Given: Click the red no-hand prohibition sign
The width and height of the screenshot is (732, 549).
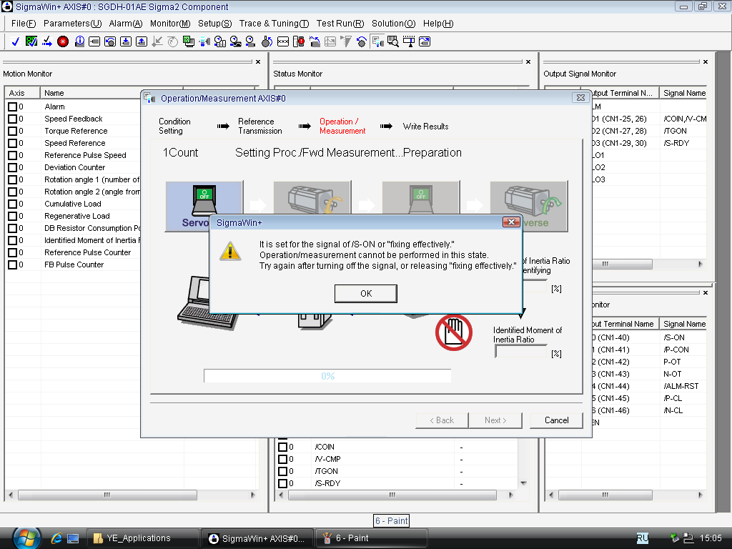Looking at the screenshot, I should pos(453,332).
